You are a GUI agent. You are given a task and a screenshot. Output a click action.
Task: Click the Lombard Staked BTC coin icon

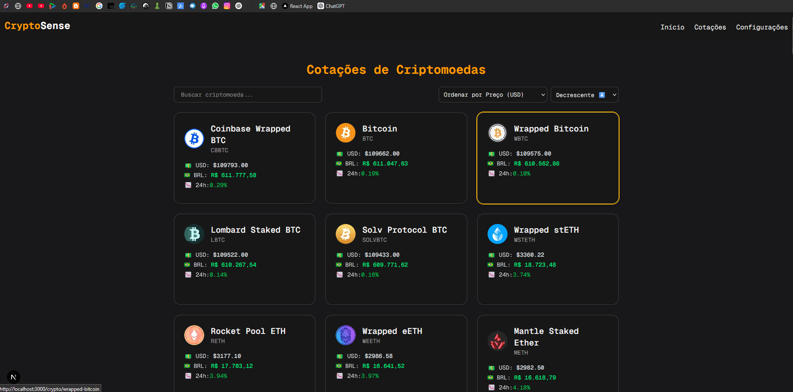click(x=194, y=234)
